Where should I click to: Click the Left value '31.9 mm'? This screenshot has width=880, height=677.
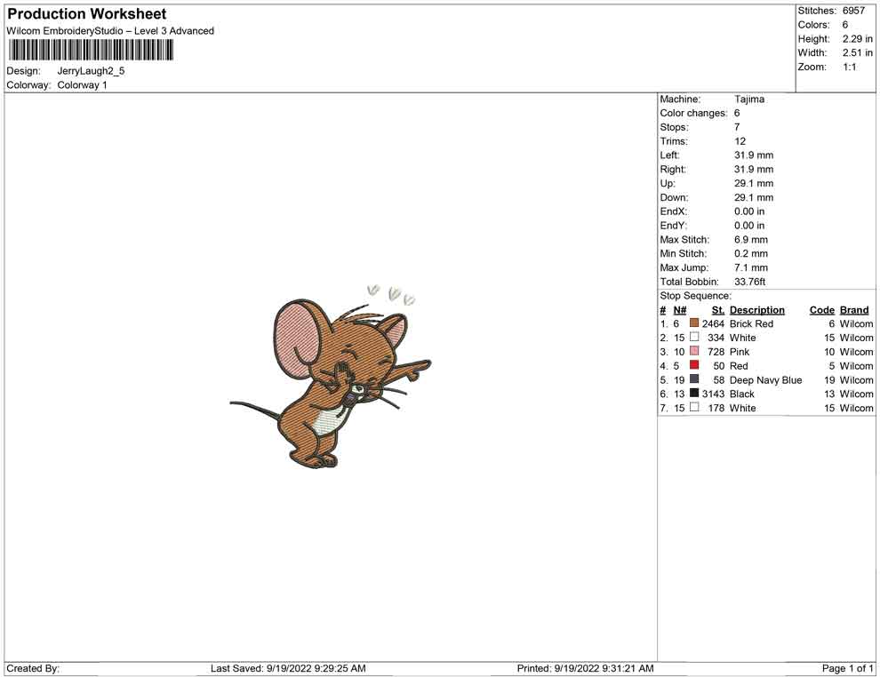[x=754, y=155]
